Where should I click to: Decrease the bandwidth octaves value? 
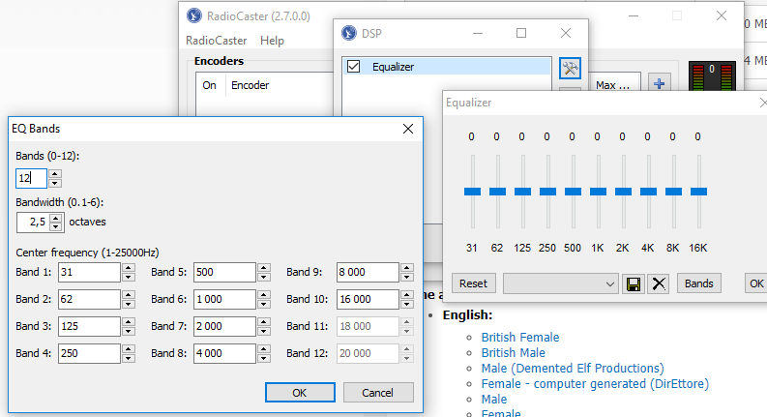point(56,227)
